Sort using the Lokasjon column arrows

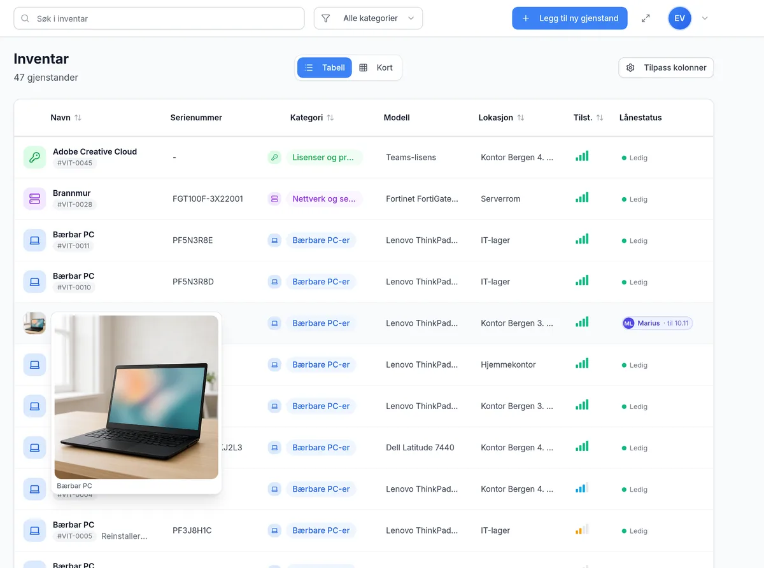pos(520,118)
